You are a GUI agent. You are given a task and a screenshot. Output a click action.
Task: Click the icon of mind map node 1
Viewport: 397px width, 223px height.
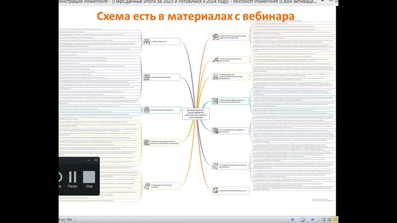(146, 42)
